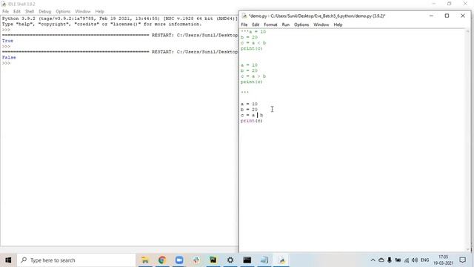Click the 'True' output in IDLE Shell

click(7, 41)
